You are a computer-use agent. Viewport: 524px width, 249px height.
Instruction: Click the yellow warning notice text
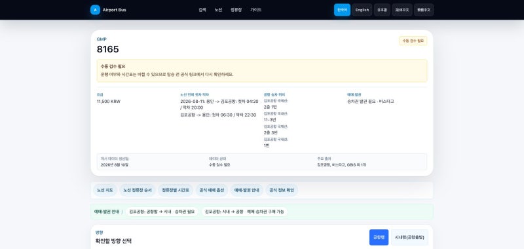(167, 75)
